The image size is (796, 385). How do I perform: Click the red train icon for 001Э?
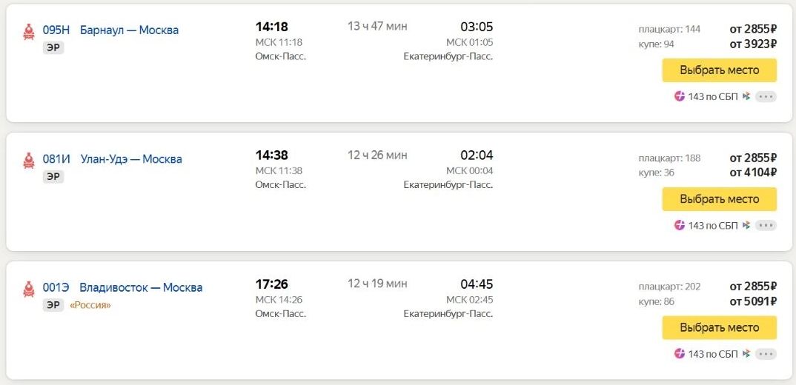[x=29, y=288]
